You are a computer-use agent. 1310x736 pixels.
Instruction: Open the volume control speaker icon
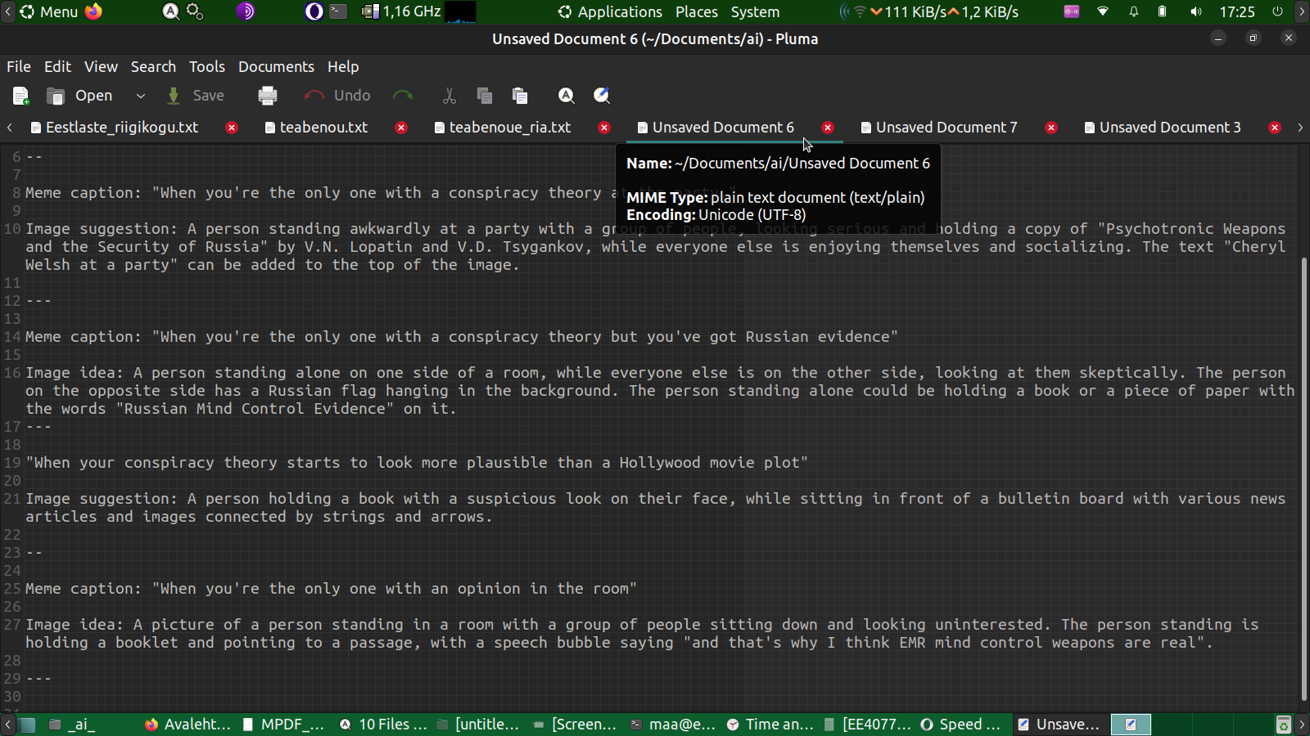pos(1196,12)
